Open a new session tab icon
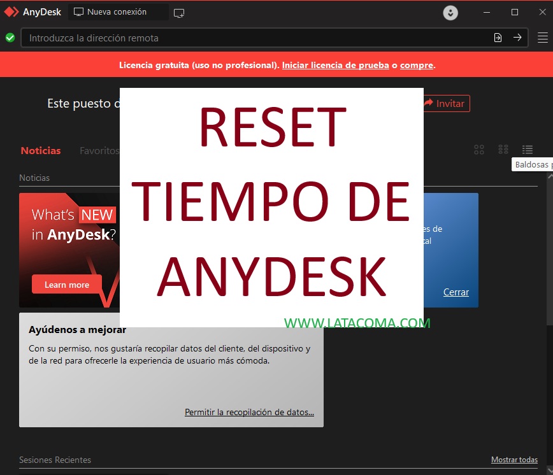This screenshot has width=553, height=475. [x=179, y=13]
